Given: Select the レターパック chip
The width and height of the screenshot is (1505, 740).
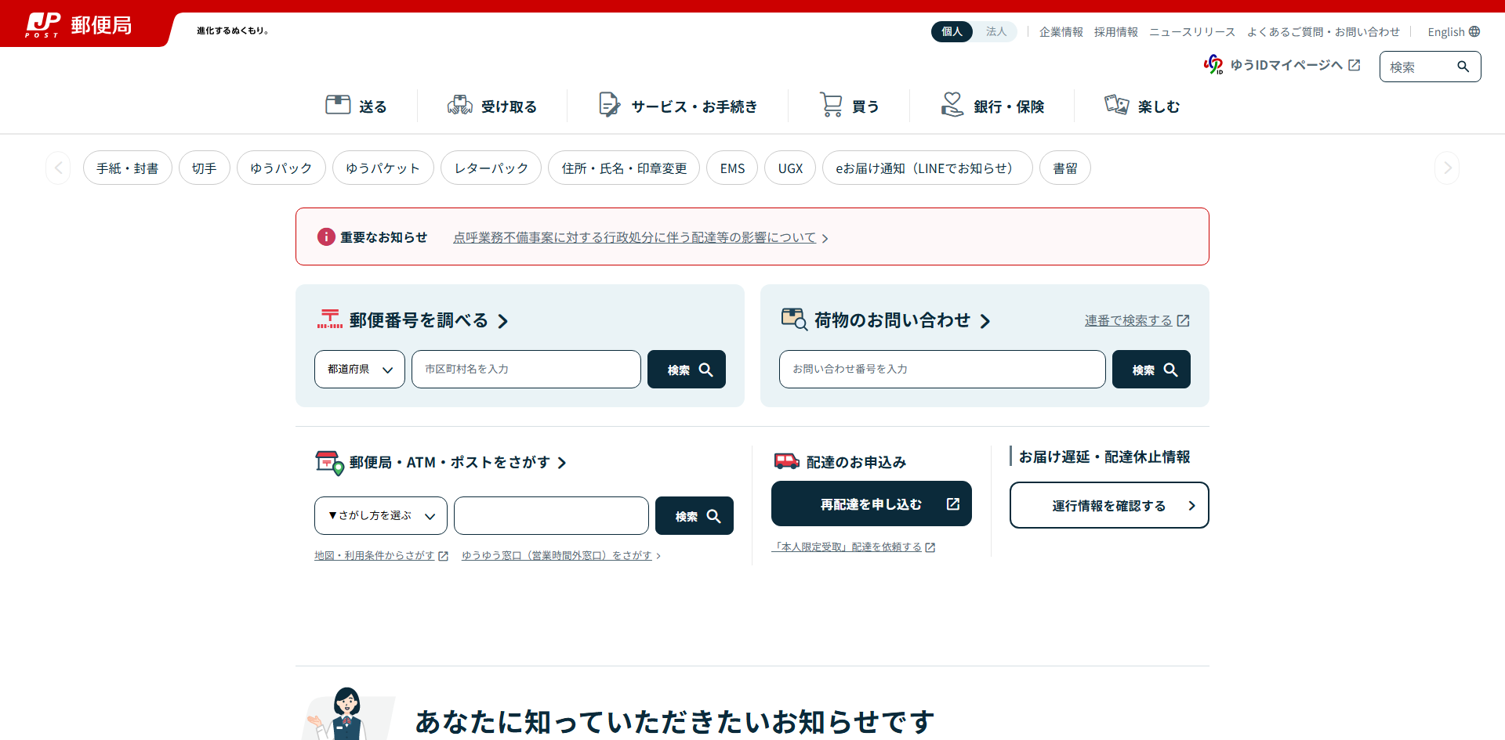Looking at the screenshot, I should pos(491,168).
